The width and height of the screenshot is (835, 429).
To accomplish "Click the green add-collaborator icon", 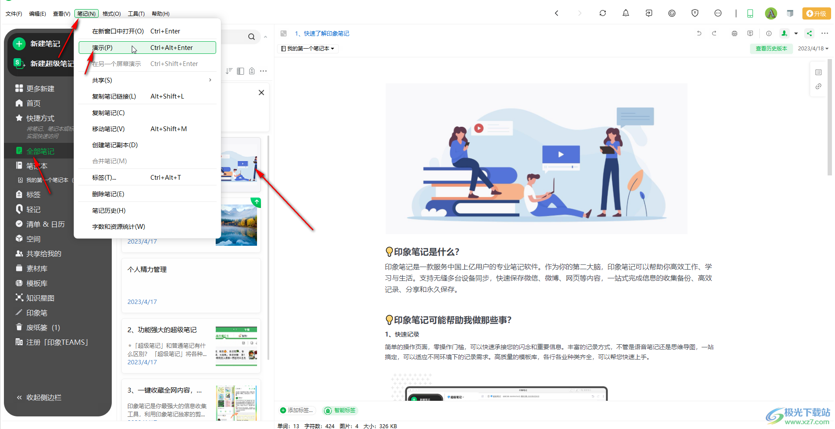I will point(784,33).
